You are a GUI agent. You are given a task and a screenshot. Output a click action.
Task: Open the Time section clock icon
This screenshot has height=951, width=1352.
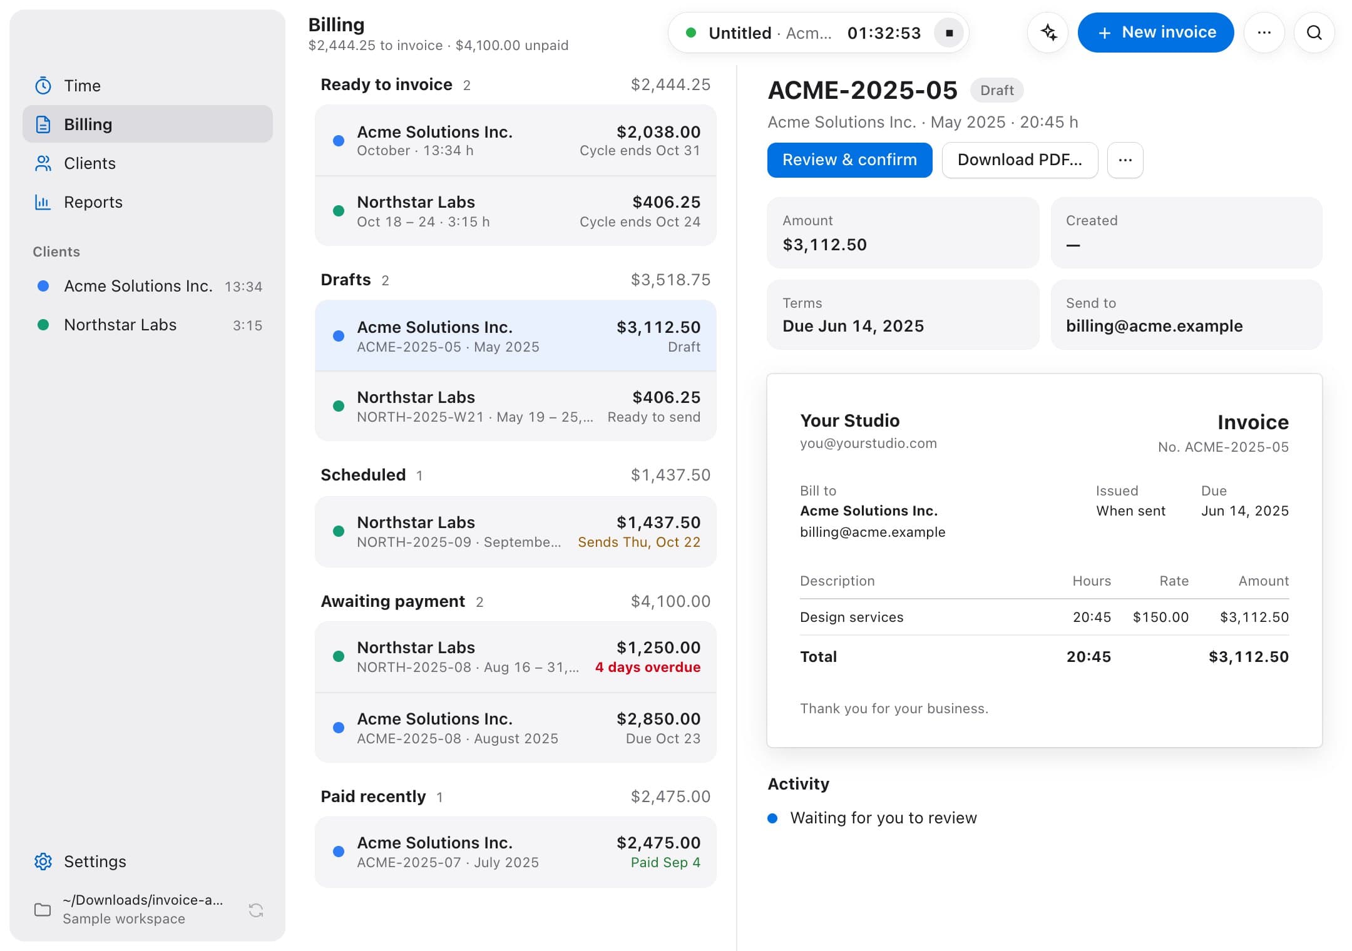[43, 86]
